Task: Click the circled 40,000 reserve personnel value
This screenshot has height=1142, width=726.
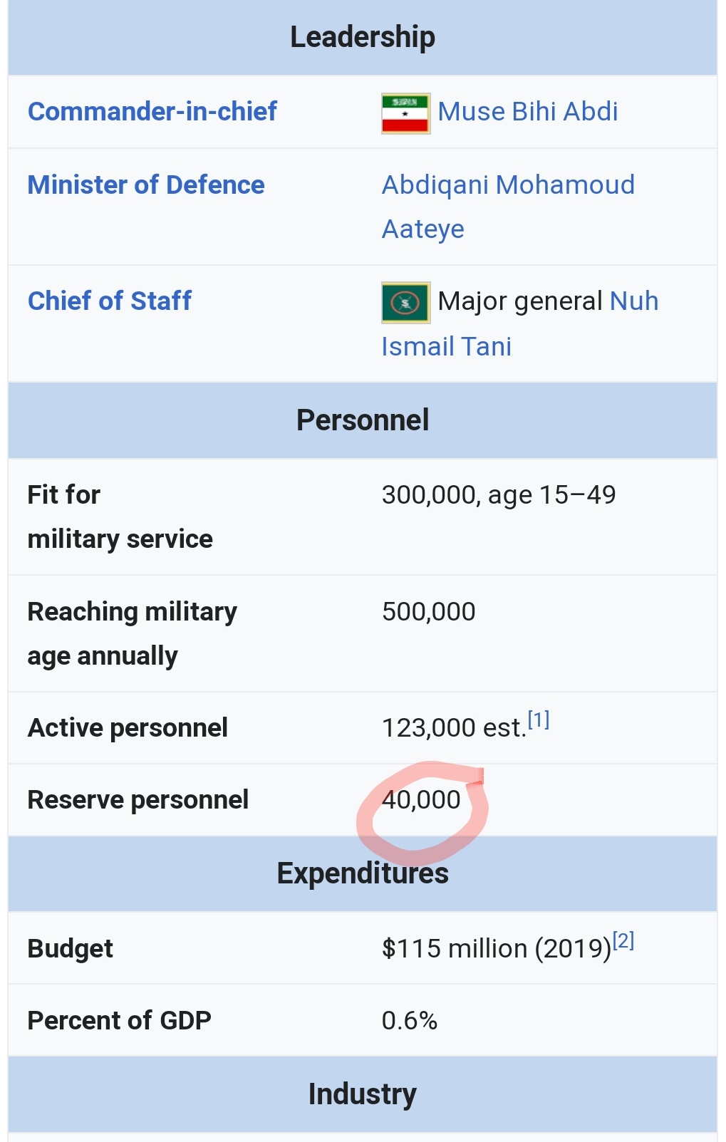Action: point(421,800)
